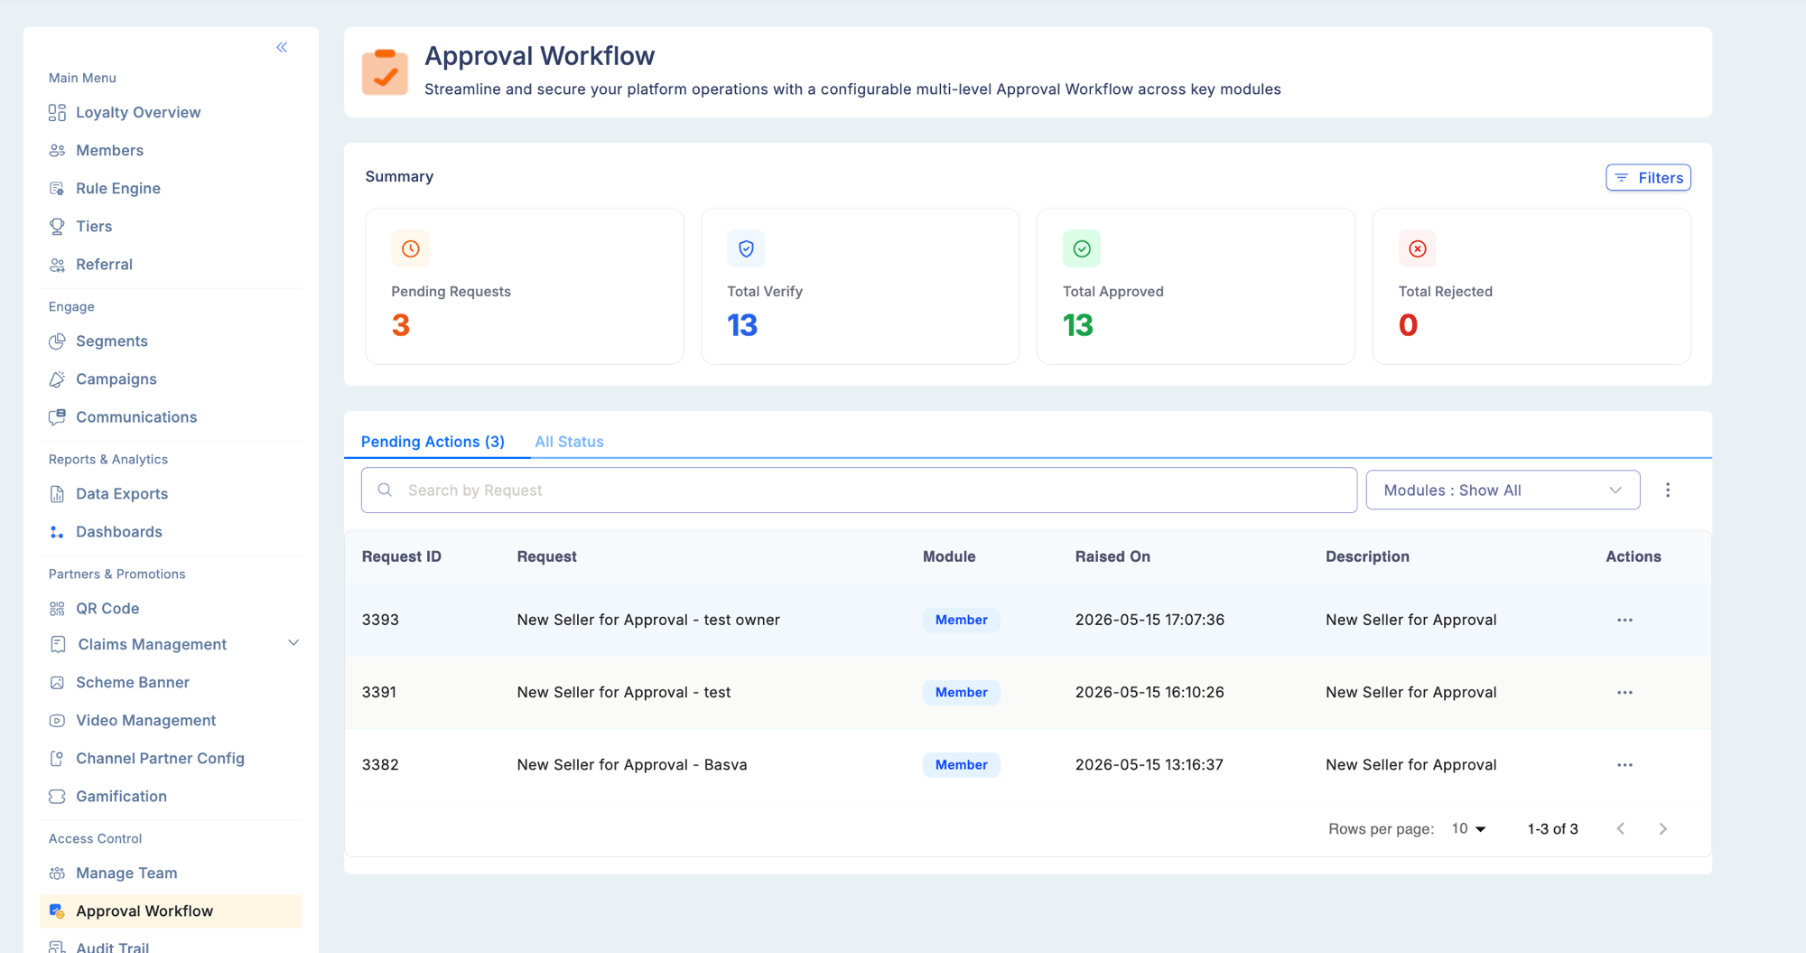This screenshot has width=1806, height=953.
Task: Open the table options vertical dots menu
Action: pyautogui.click(x=1668, y=490)
